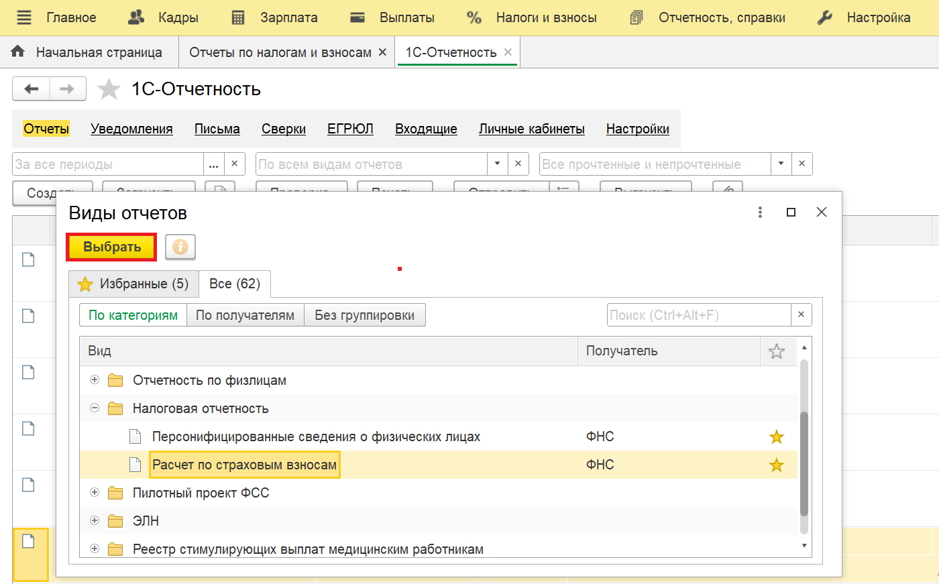Select Без группировки view
Screen dimensions: 939x584
coord(365,315)
